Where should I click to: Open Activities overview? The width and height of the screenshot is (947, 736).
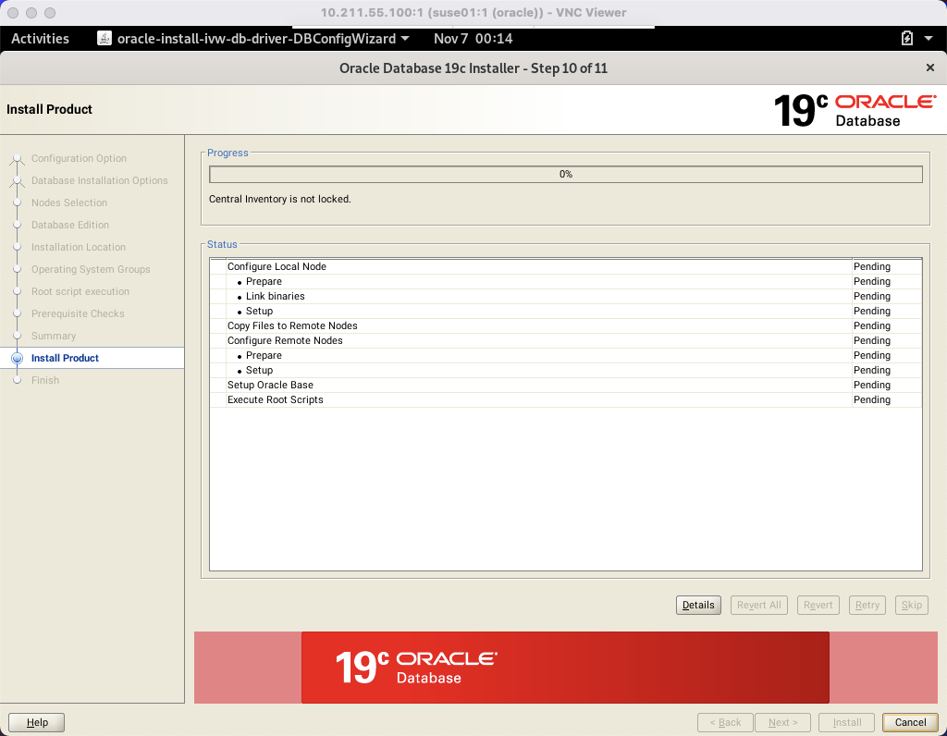click(40, 39)
